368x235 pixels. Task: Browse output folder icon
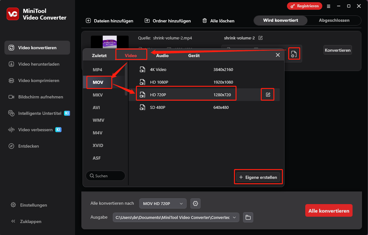pos(248,217)
